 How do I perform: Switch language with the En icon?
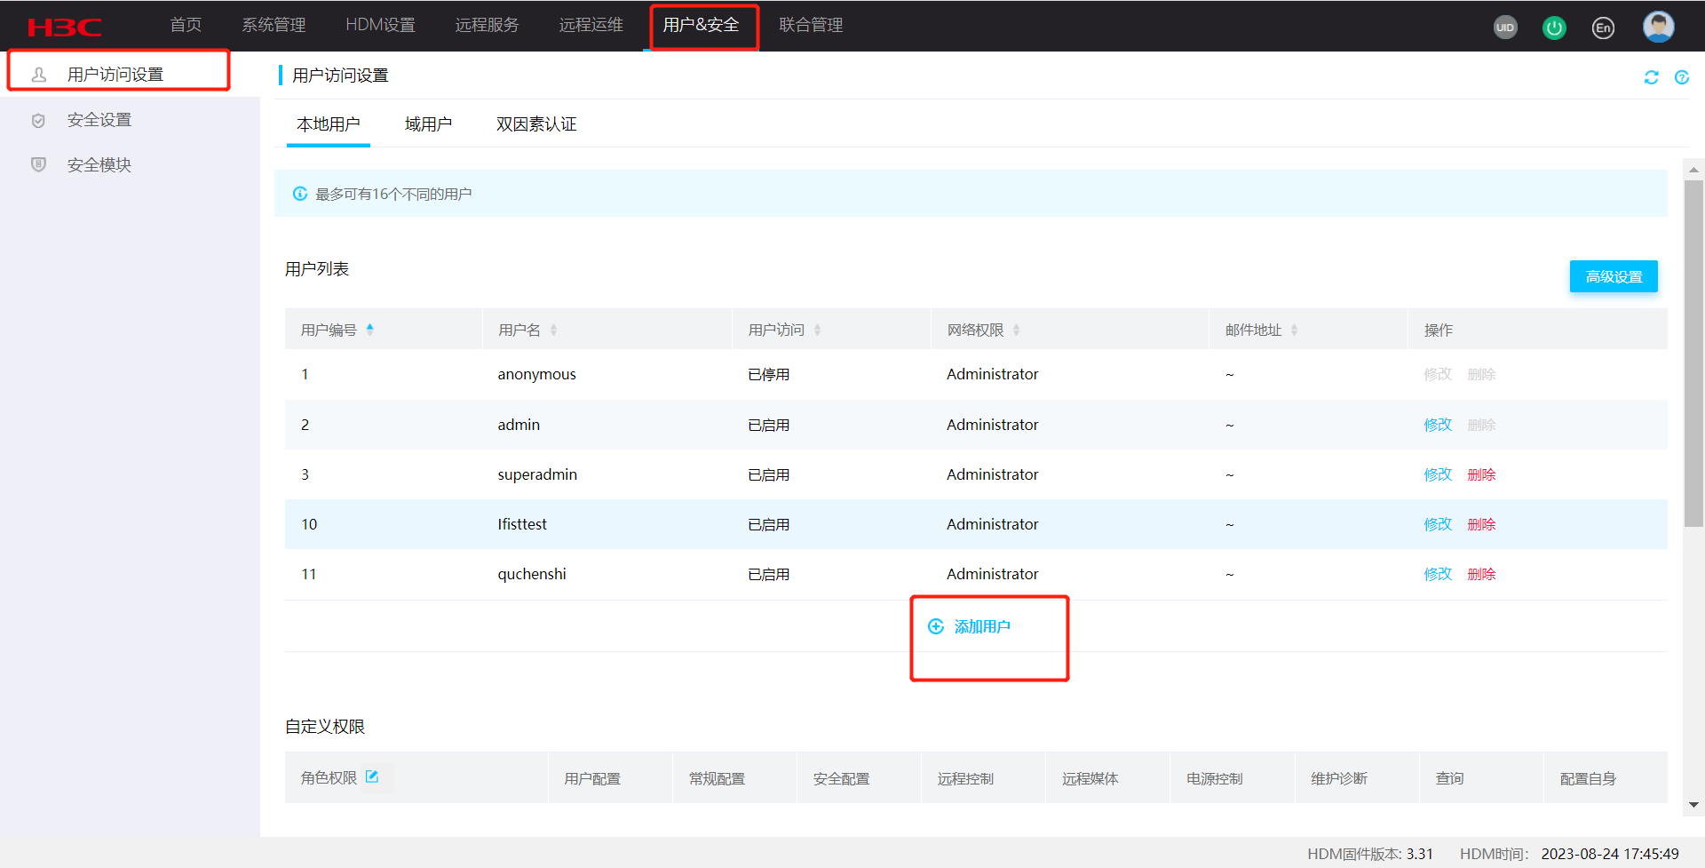(1603, 27)
